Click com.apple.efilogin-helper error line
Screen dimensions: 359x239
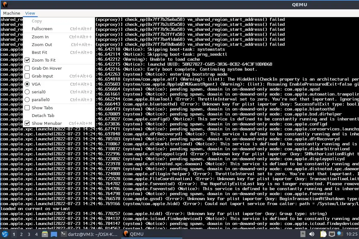pos(179,174)
